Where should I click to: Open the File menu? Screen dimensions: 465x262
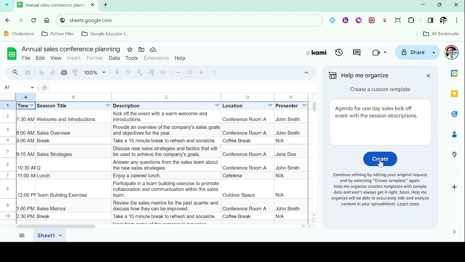[x=26, y=58]
